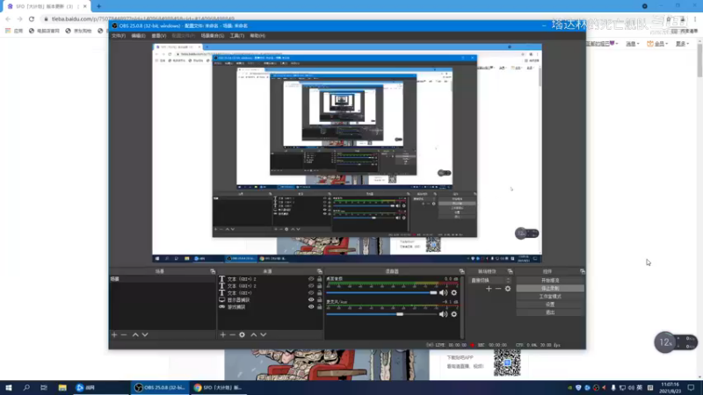Add a new source with the plus icon
The width and height of the screenshot is (703, 395).
click(223, 334)
